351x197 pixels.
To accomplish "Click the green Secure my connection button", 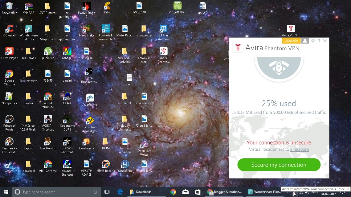I will pos(279,165).
